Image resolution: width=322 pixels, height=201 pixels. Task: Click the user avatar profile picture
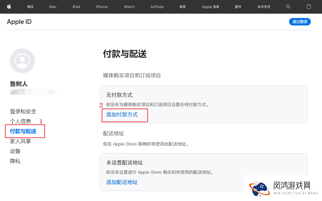pyautogui.click(x=22, y=61)
